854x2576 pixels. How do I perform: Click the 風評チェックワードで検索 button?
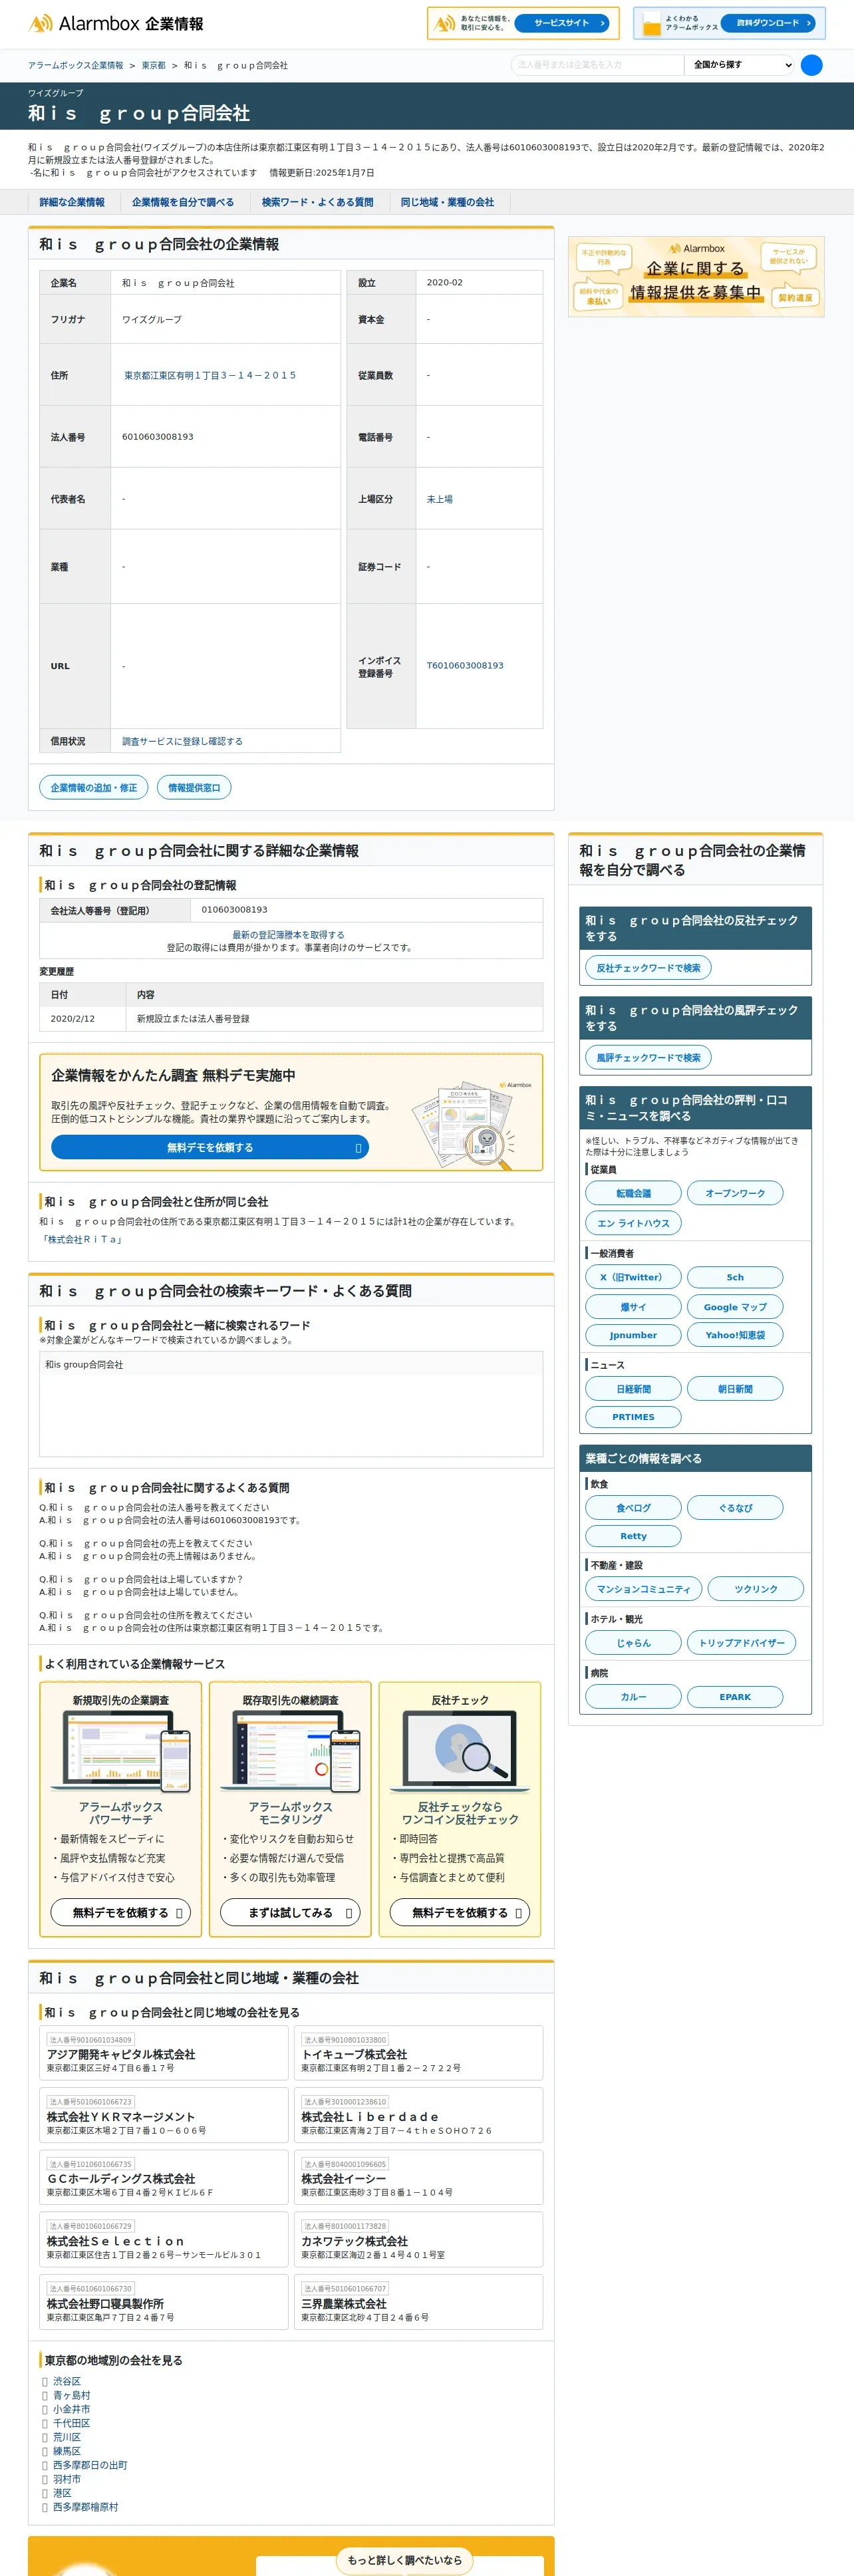coord(648,1058)
